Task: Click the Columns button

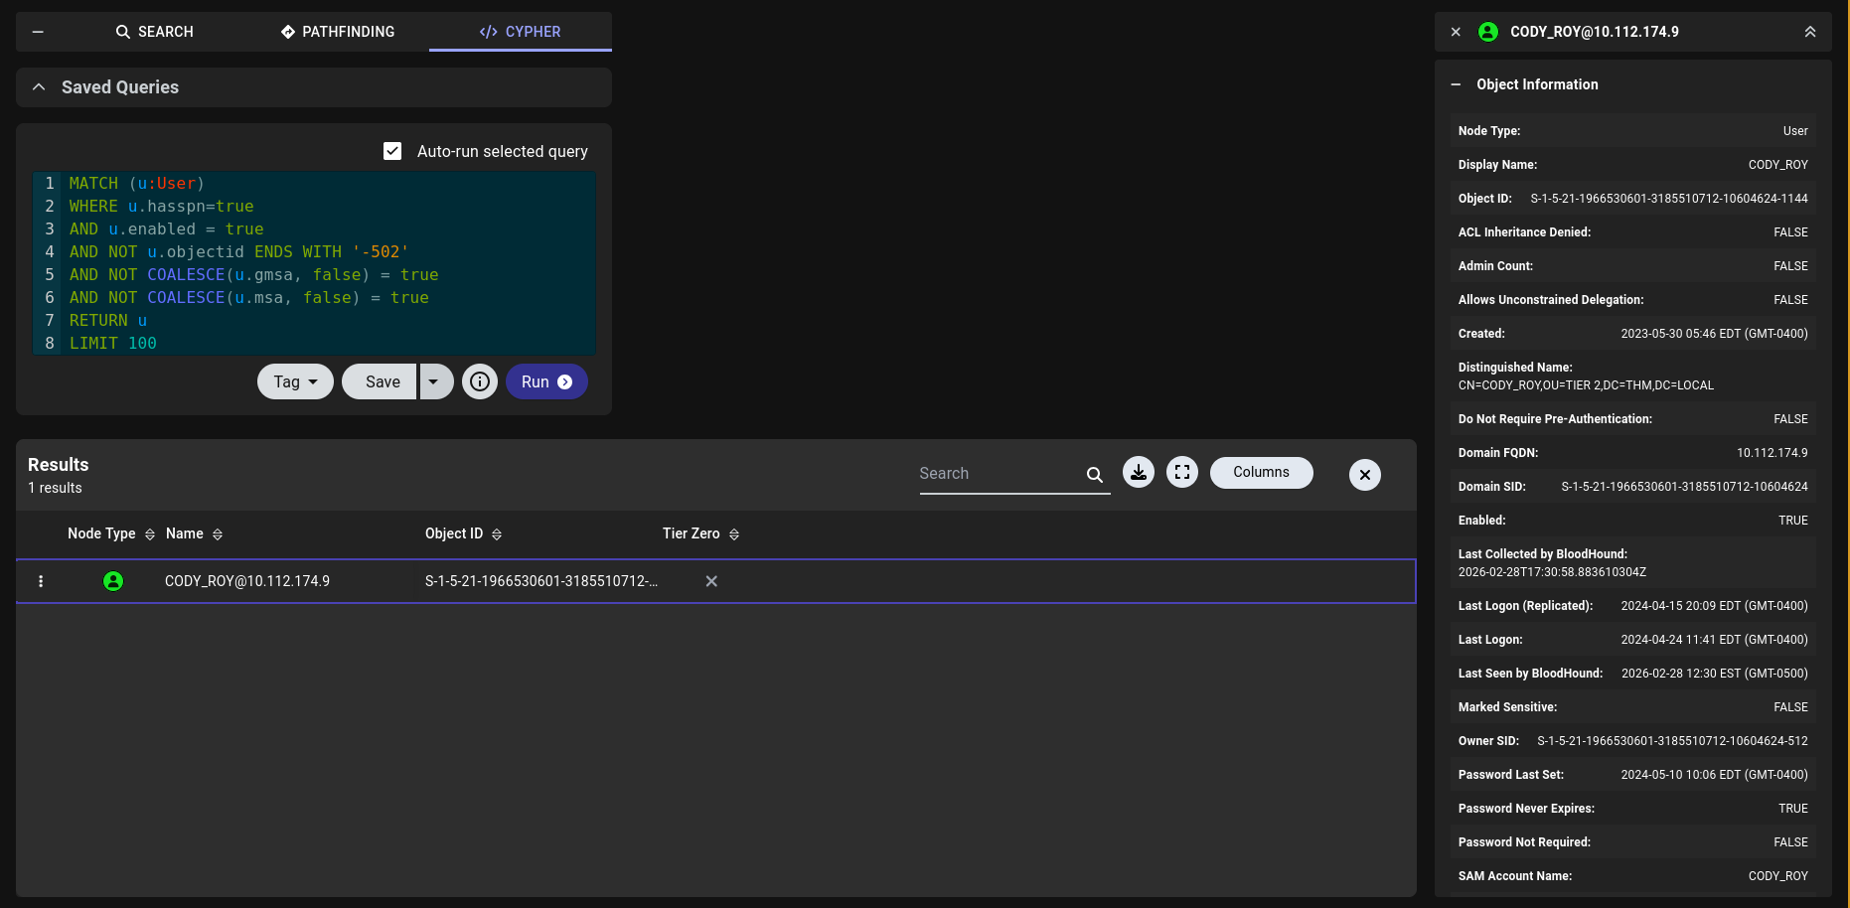Action: click(x=1261, y=473)
